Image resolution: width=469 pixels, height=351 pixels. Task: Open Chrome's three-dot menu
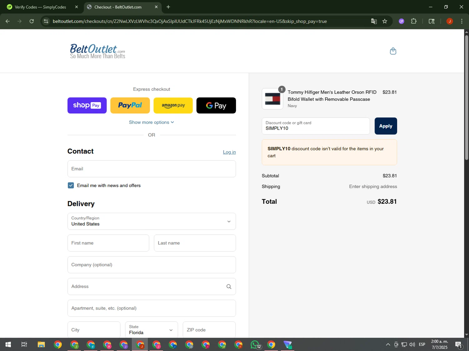tap(462, 21)
